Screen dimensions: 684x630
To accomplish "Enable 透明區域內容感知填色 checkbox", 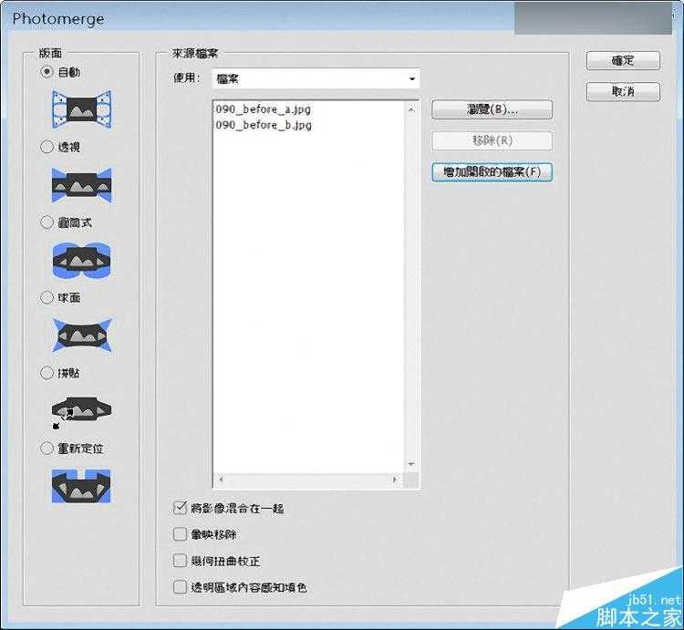I will pos(180,587).
